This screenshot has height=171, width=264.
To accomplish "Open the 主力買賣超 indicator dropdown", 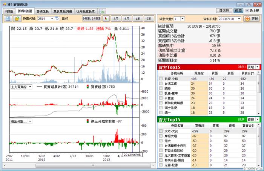I will [30, 87].
